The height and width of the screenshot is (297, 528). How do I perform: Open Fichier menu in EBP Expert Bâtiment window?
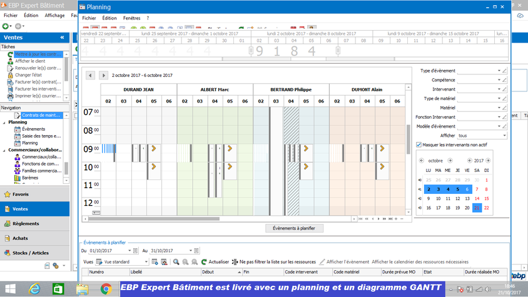click(11, 16)
